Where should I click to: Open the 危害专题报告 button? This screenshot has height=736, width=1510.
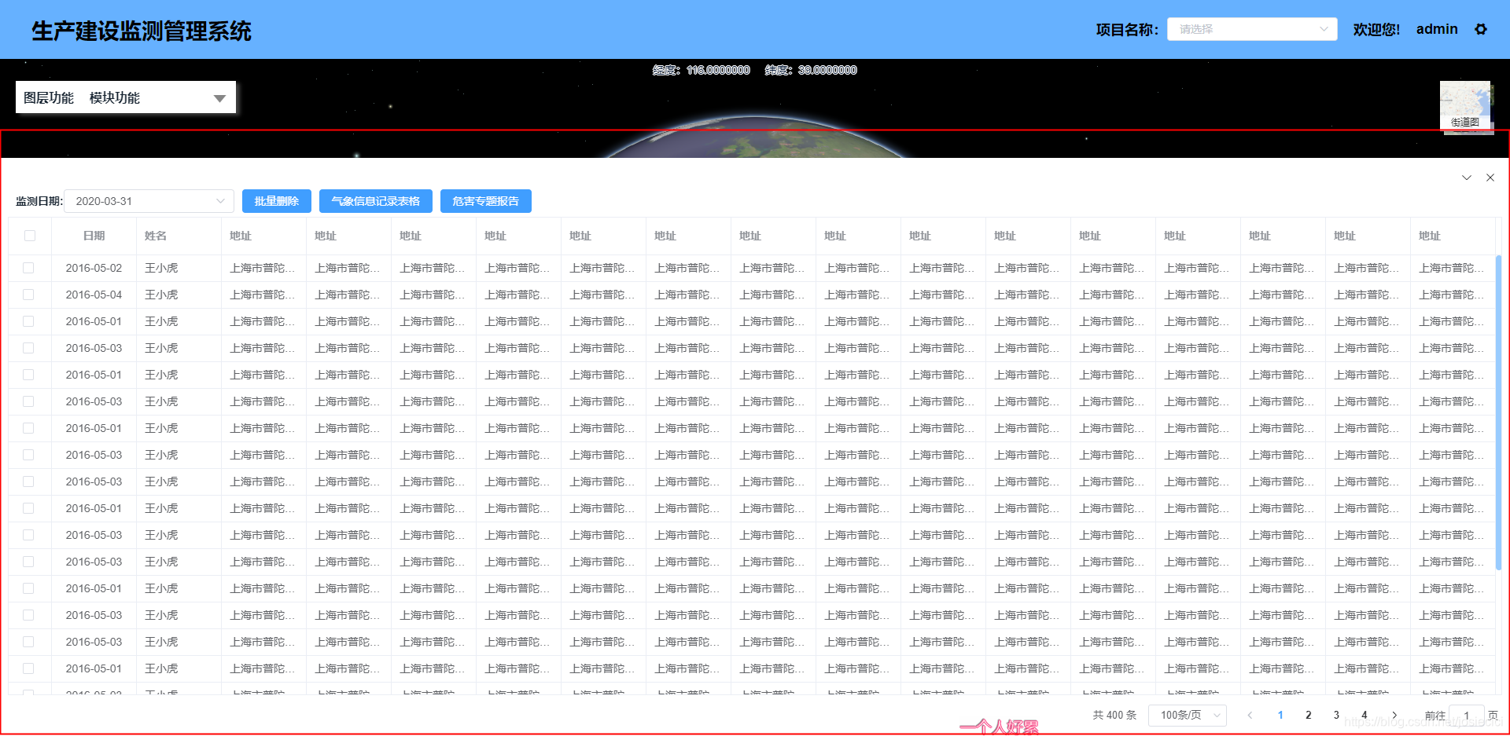486,201
